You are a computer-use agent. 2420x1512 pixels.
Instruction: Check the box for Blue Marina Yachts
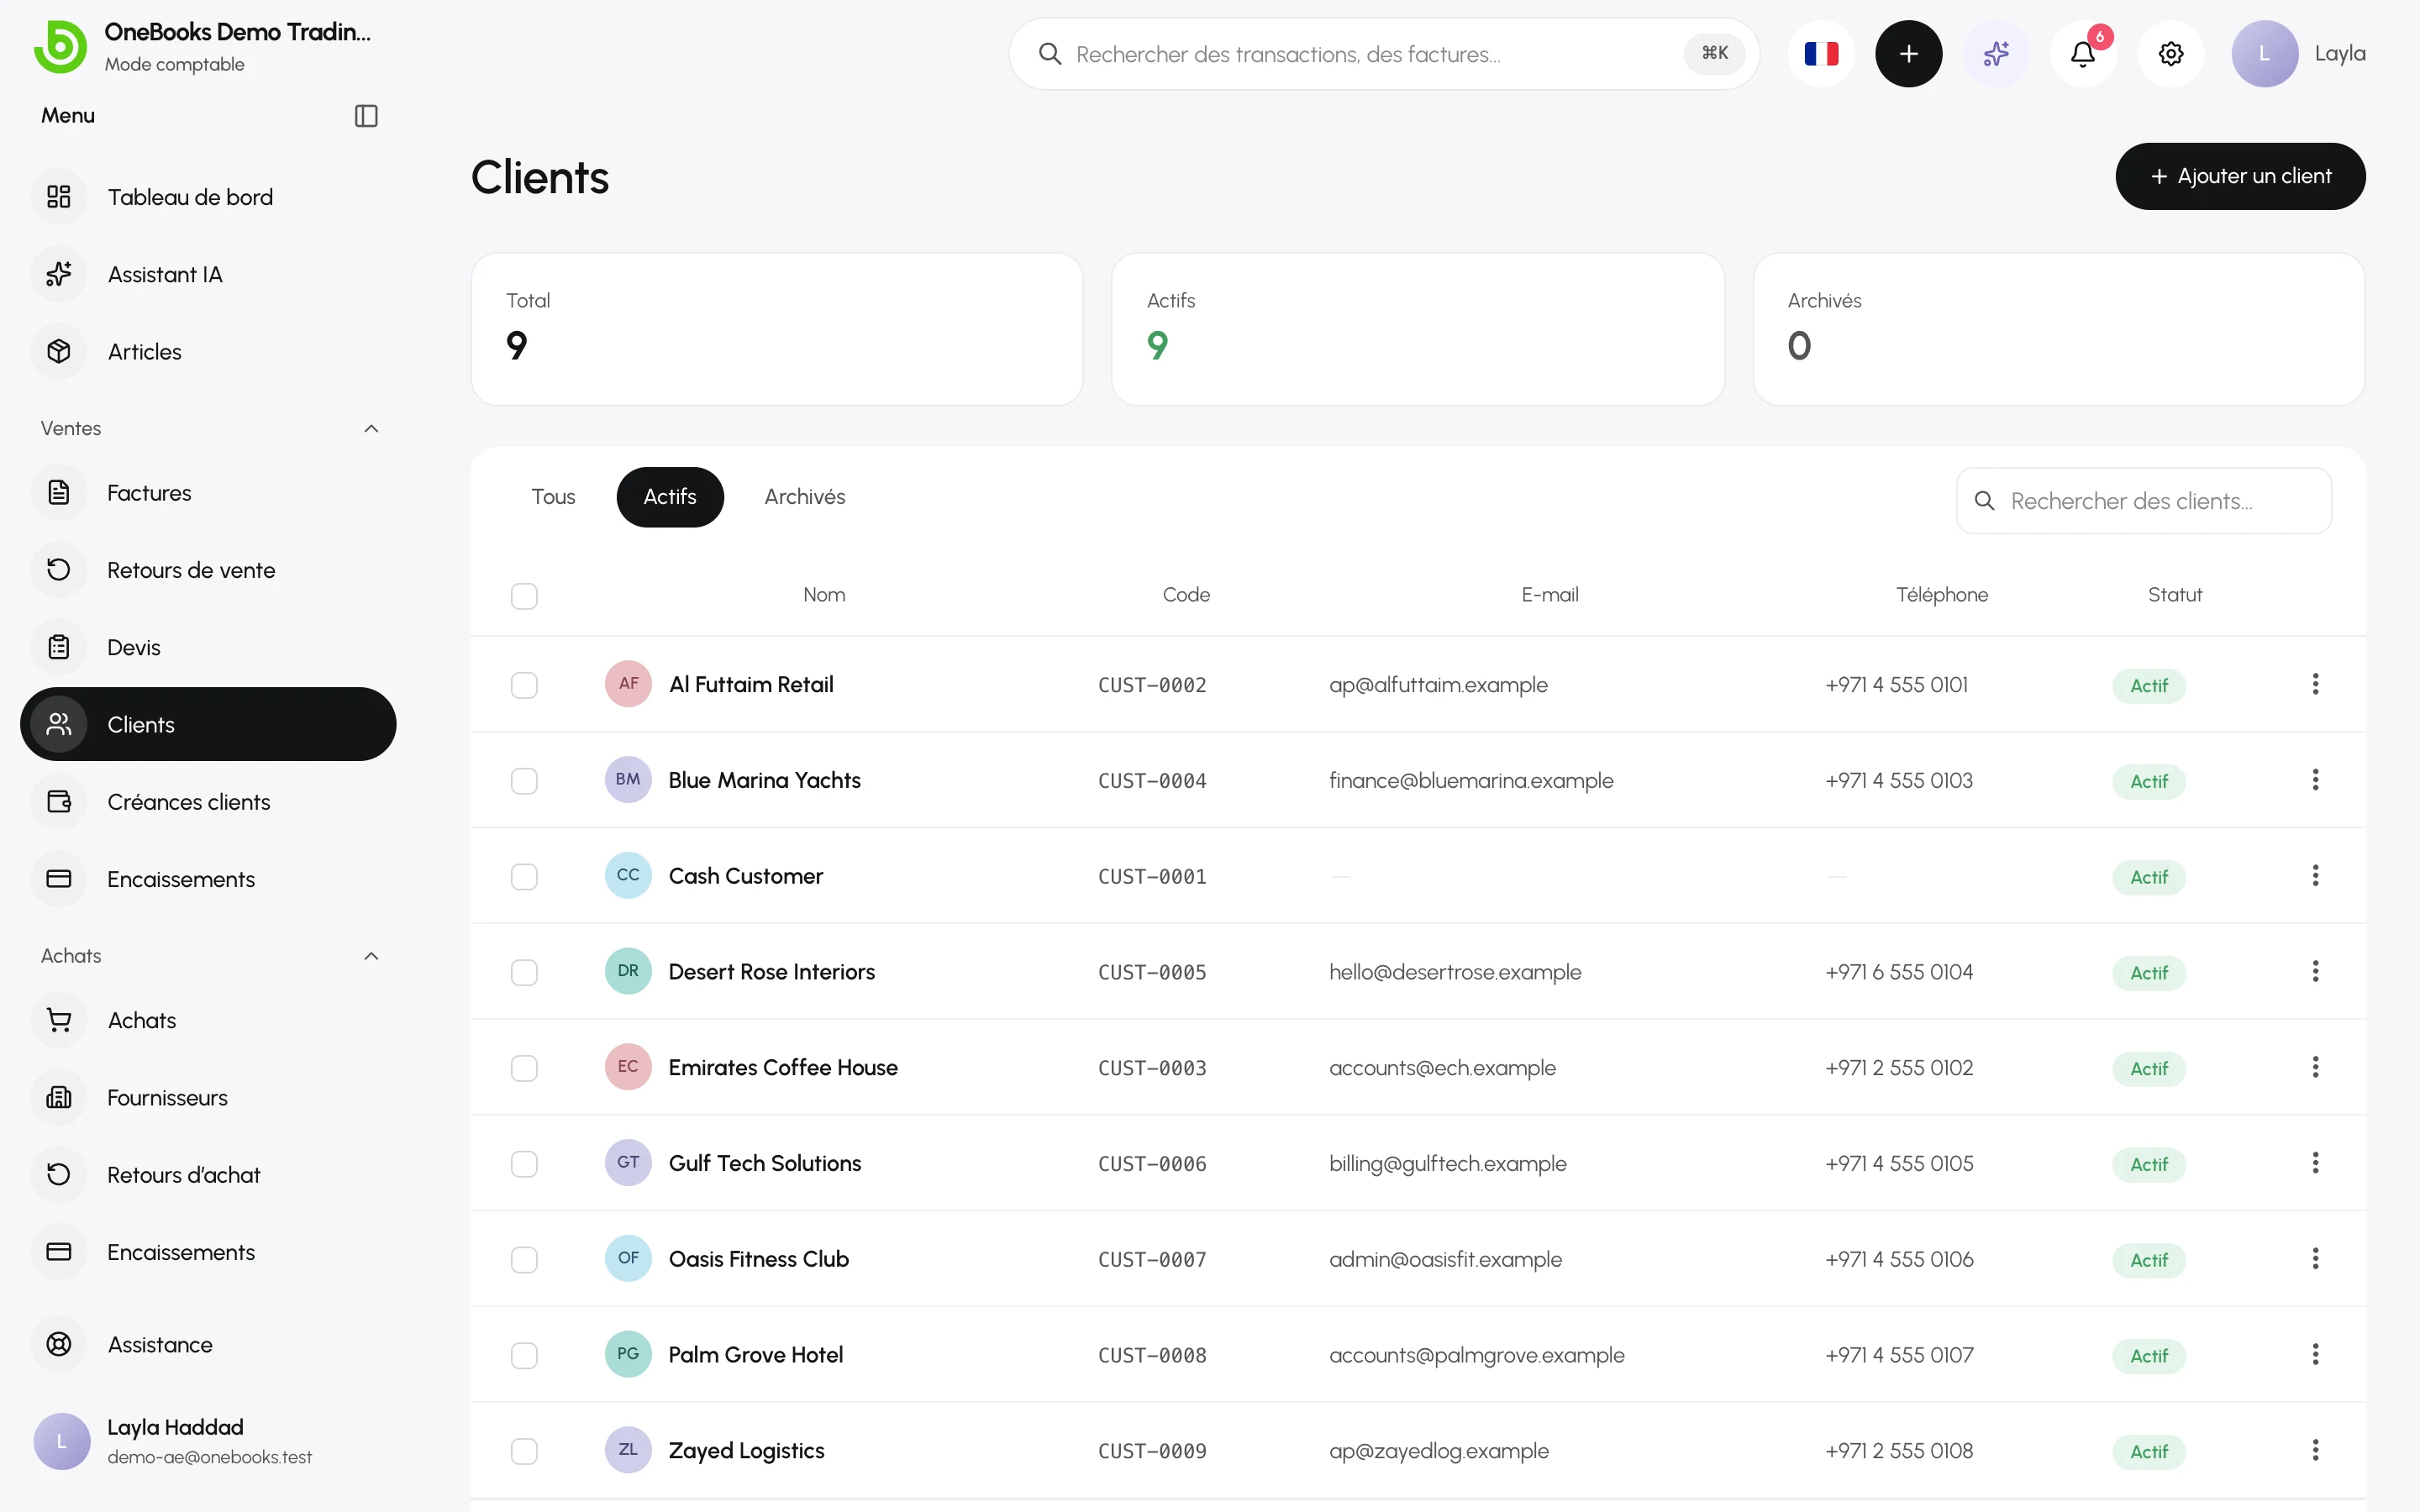524,781
